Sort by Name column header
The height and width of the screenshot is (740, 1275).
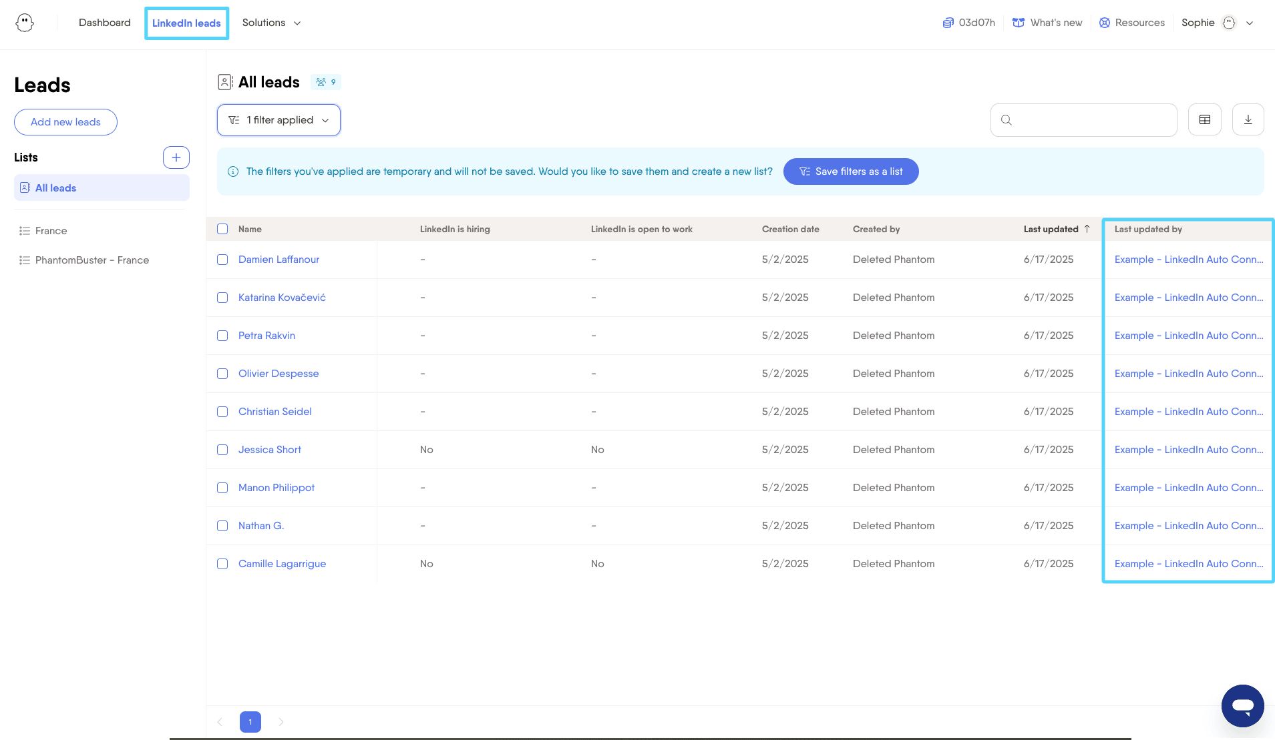click(250, 229)
